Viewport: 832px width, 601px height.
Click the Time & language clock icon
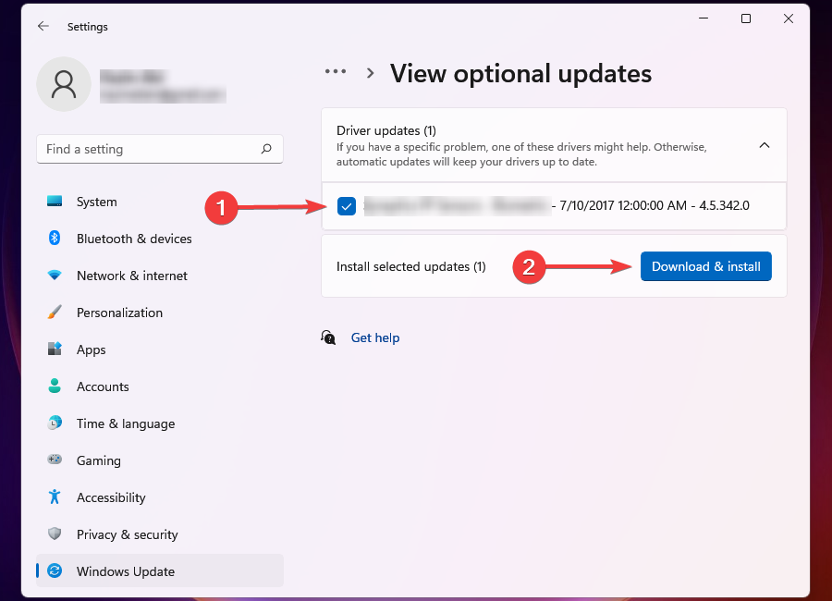(x=55, y=423)
